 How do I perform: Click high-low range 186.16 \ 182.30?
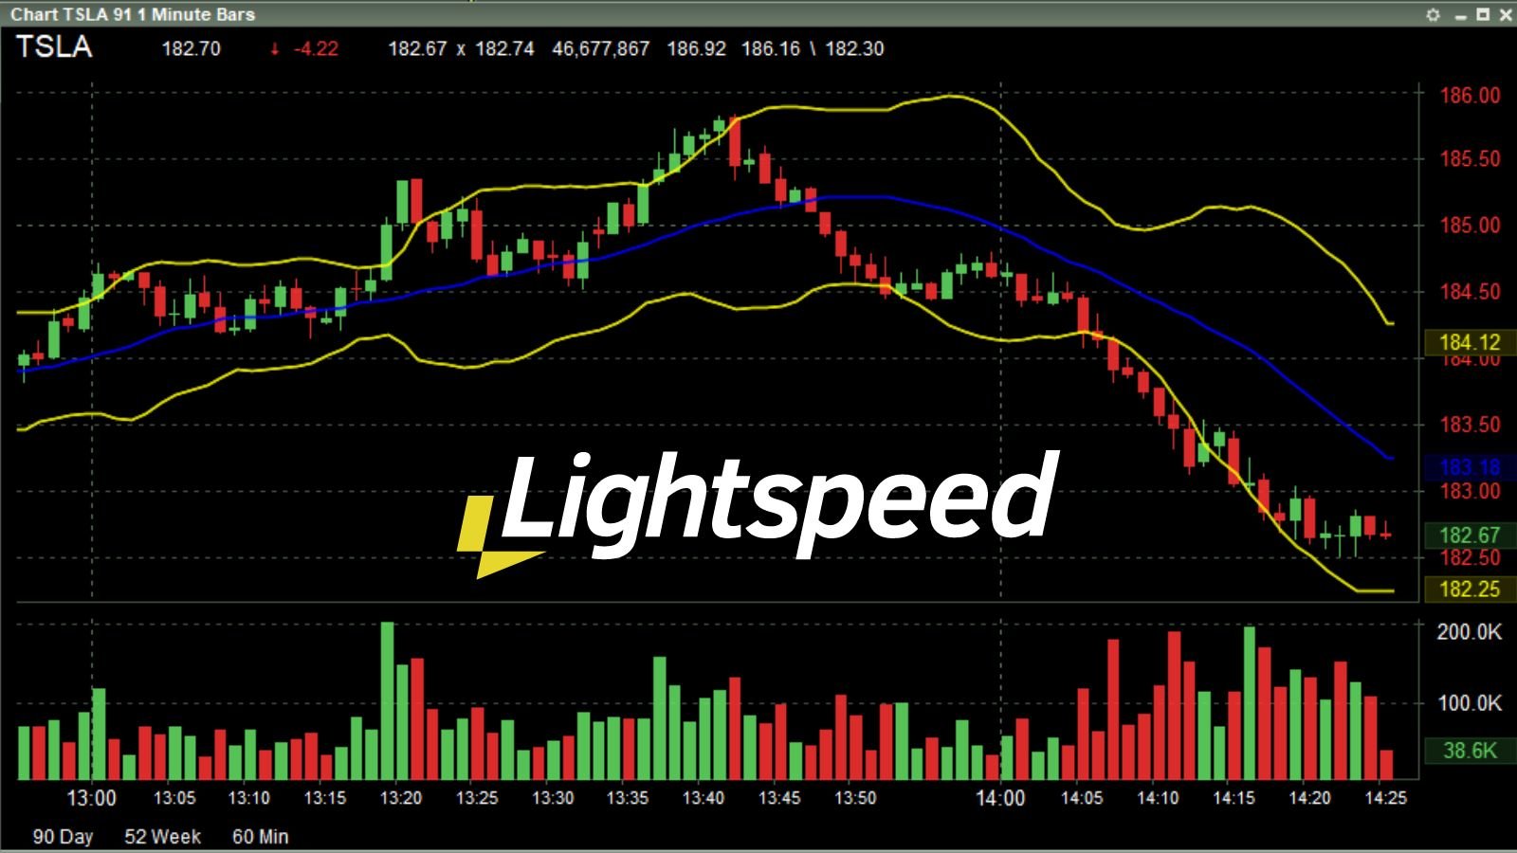[x=813, y=48]
